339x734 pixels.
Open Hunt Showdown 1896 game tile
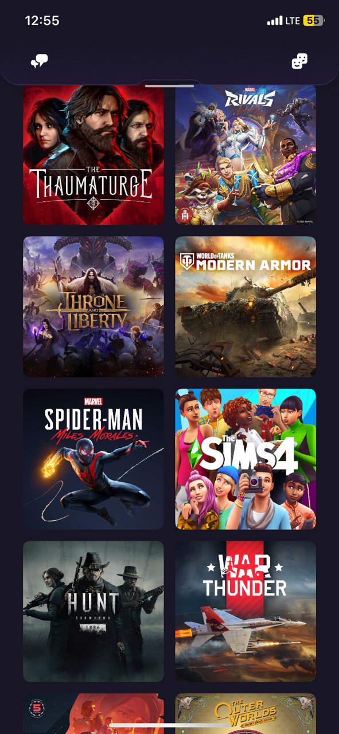click(x=93, y=611)
